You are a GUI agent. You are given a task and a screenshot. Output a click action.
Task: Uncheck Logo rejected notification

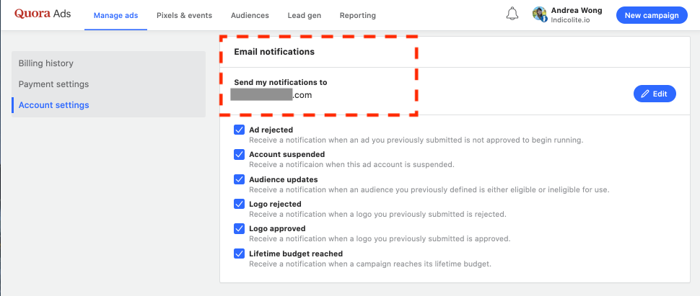240,205
